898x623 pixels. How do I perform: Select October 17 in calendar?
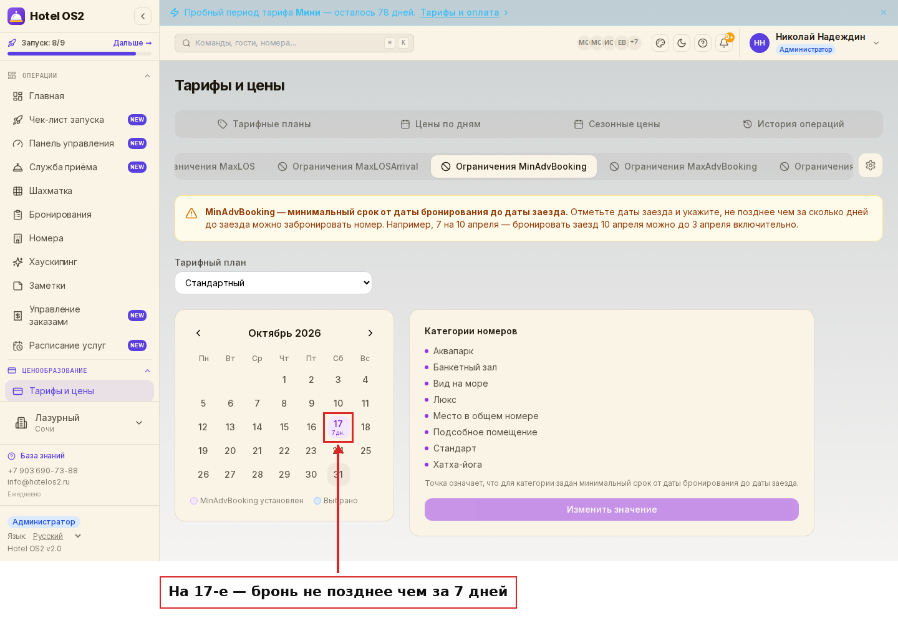pyautogui.click(x=338, y=427)
